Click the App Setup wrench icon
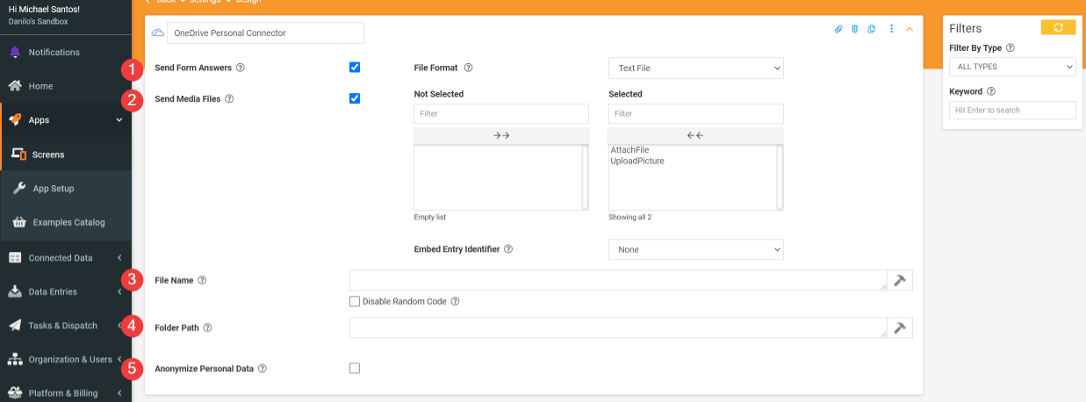Viewport: 1086px width, 402px height. tap(18, 188)
